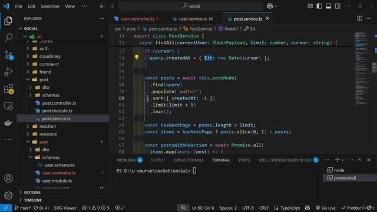
Task: Click main branch in status bar
Action: (23, 208)
